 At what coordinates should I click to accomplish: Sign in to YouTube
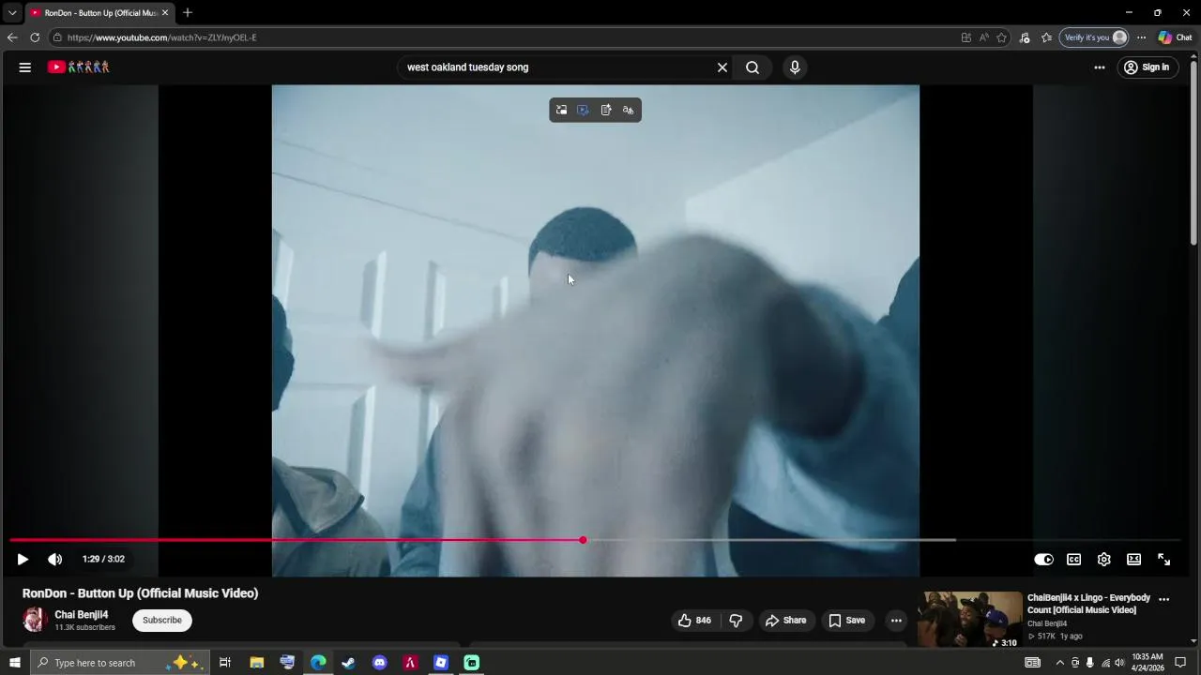click(1148, 67)
